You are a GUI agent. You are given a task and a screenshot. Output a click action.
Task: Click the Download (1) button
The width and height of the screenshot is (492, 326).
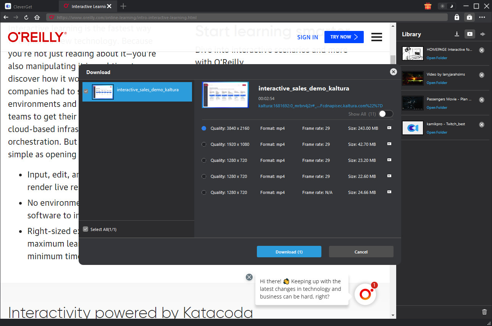coord(289,252)
